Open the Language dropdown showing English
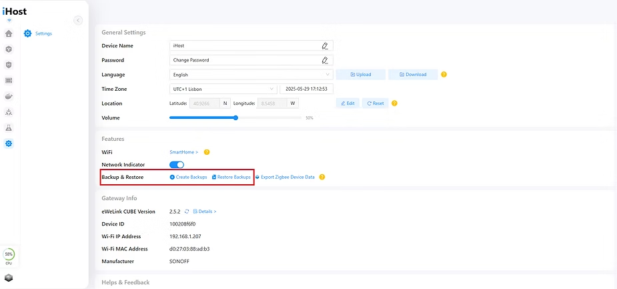 click(x=251, y=75)
